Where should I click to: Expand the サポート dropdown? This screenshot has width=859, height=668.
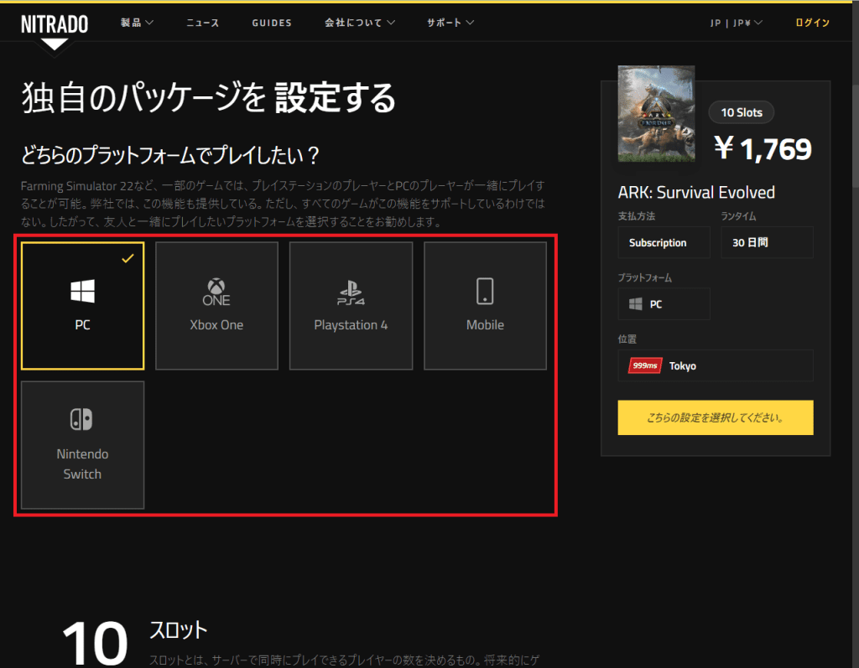(450, 23)
